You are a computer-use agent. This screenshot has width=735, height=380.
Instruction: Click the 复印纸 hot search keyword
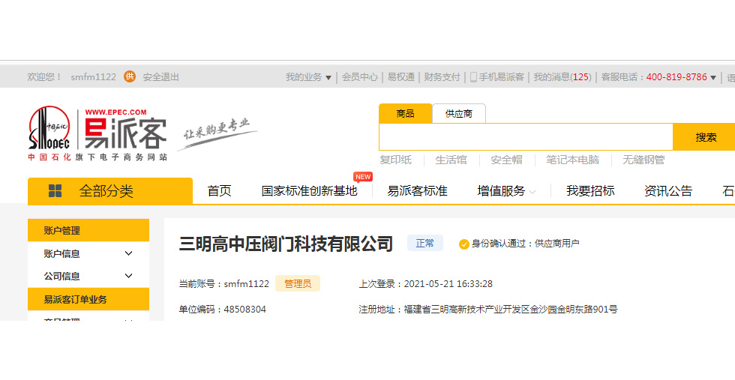(x=396, y=160)
